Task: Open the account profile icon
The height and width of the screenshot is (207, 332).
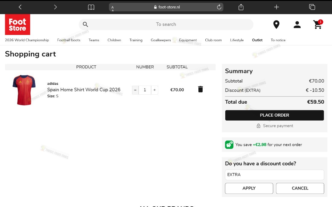Action: point(297,24)
